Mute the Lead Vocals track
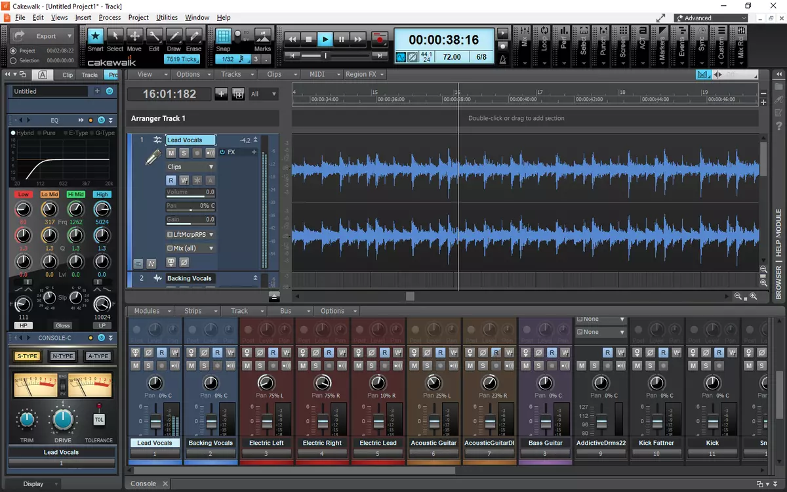 [171, 153]
